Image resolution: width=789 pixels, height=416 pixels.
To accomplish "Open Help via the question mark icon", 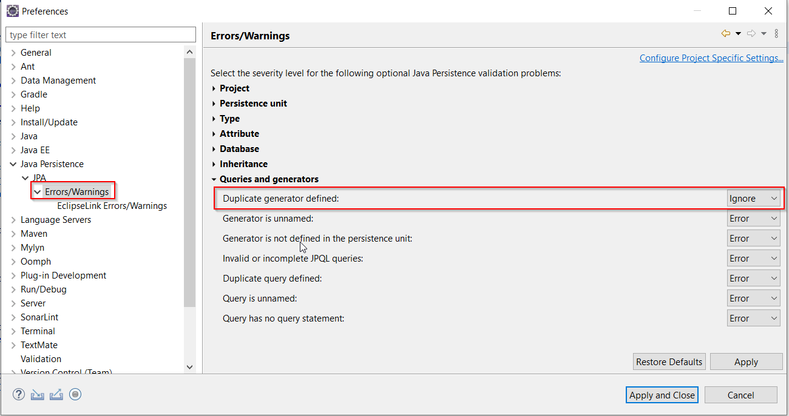I will point(18,394).
